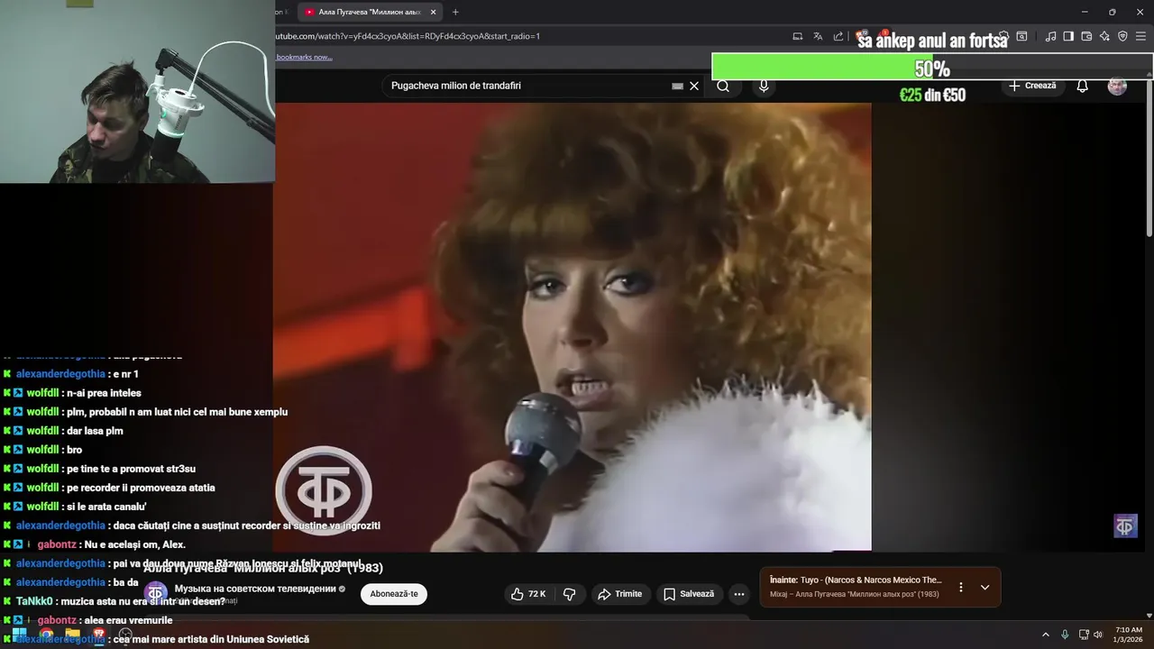Image resolution: width=1154 pixels, height=649 pixels.
Task: Start voice search with the microphone icon
Action: (764, 86)
